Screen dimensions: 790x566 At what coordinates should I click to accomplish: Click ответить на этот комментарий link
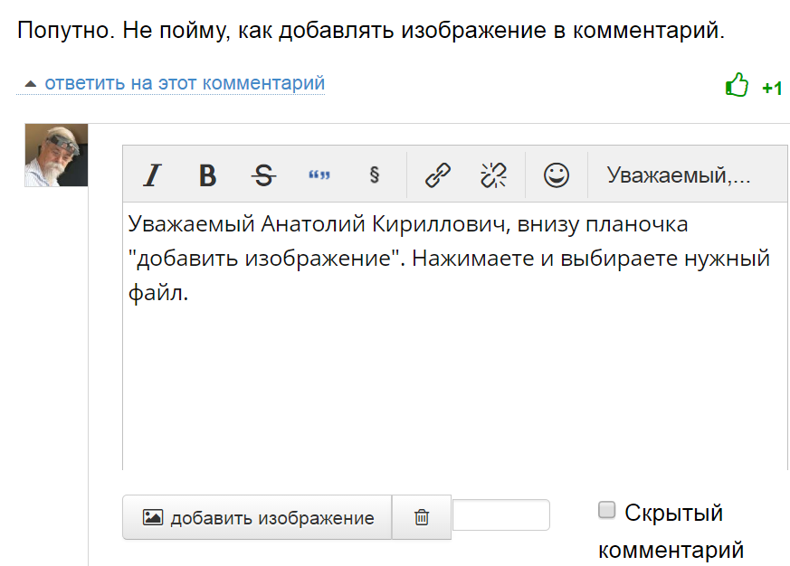[185, 83]
